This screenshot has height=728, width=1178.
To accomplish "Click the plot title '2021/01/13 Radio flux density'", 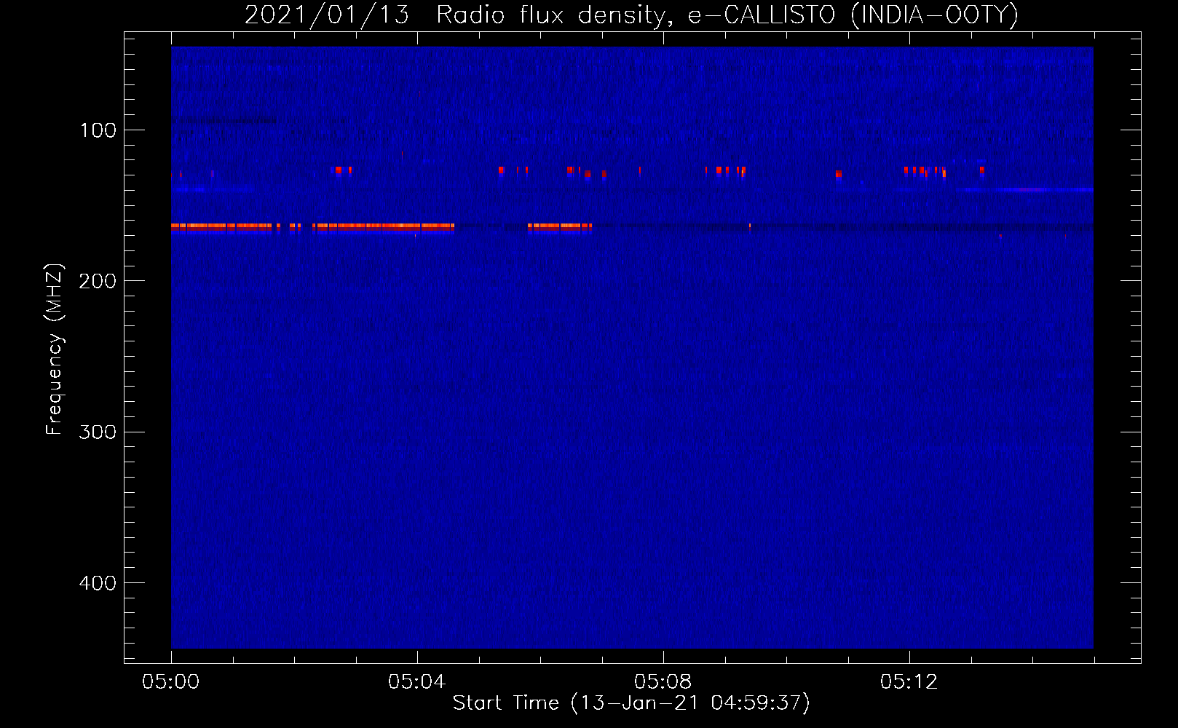I will click(x=631, y=15).
